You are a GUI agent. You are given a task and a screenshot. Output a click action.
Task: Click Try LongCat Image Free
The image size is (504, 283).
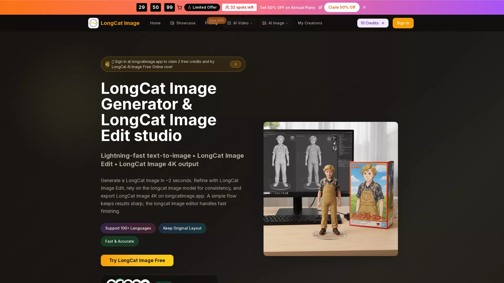point(137,260)
